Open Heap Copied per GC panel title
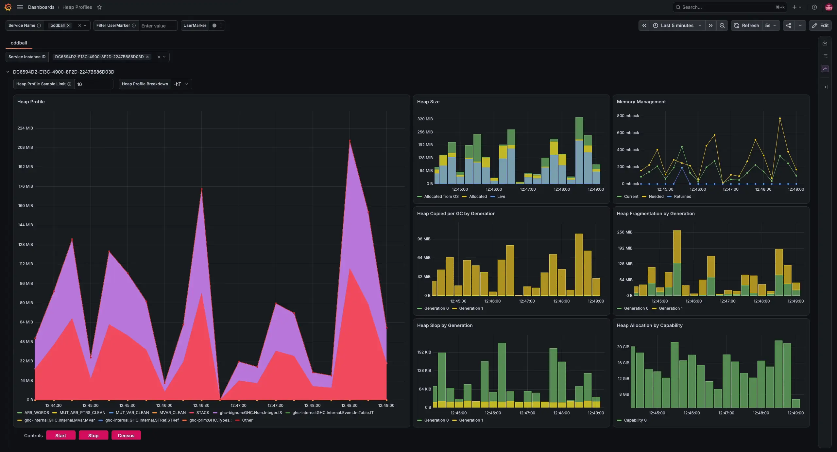The image size is (837, 452). click(456, 214)
